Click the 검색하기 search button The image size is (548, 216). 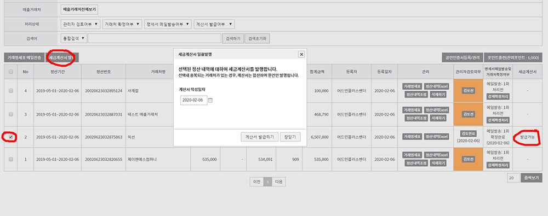tap(233, 38)
